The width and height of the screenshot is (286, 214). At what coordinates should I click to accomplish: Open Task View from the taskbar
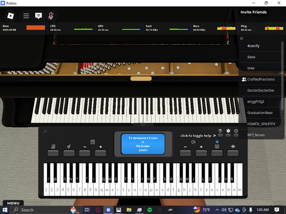point(87,210)
